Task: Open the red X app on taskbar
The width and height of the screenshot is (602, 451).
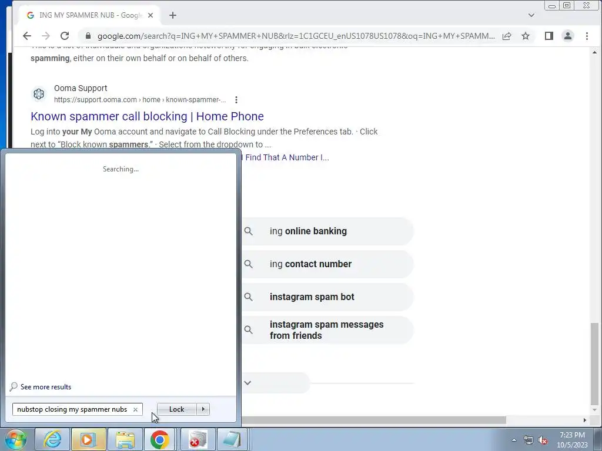Action: (198, 439)
